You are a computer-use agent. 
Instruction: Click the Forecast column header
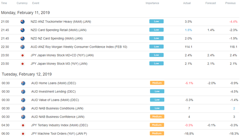(x=211, y=3)
